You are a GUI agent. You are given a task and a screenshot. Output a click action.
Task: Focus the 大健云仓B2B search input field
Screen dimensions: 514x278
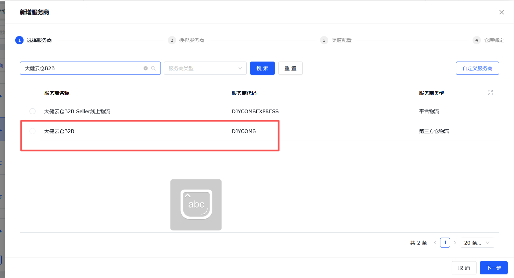tap(81, 68)
